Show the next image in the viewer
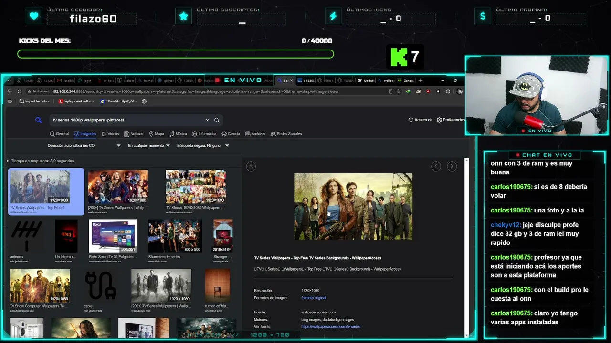Image resolution: width=611 pixels, height=343 pixels. click(x=452, y=166)
